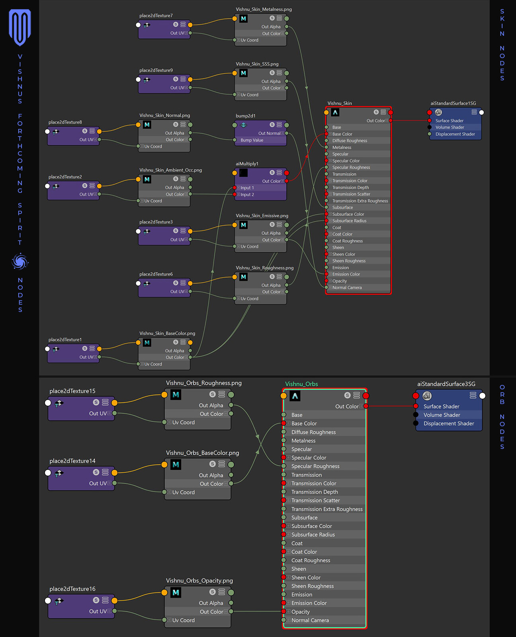This screenshot has height=637, width=516.
Task: Toggle solo on Vishnu_Orbs shader node
Action: (348, 395)
